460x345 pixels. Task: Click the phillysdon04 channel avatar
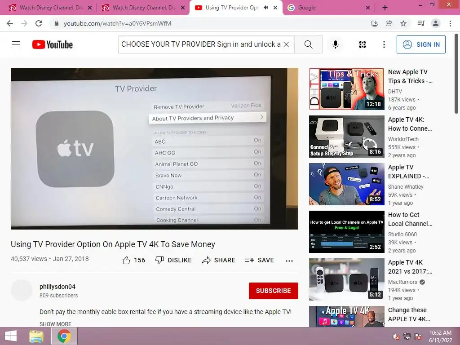(22, 291)
